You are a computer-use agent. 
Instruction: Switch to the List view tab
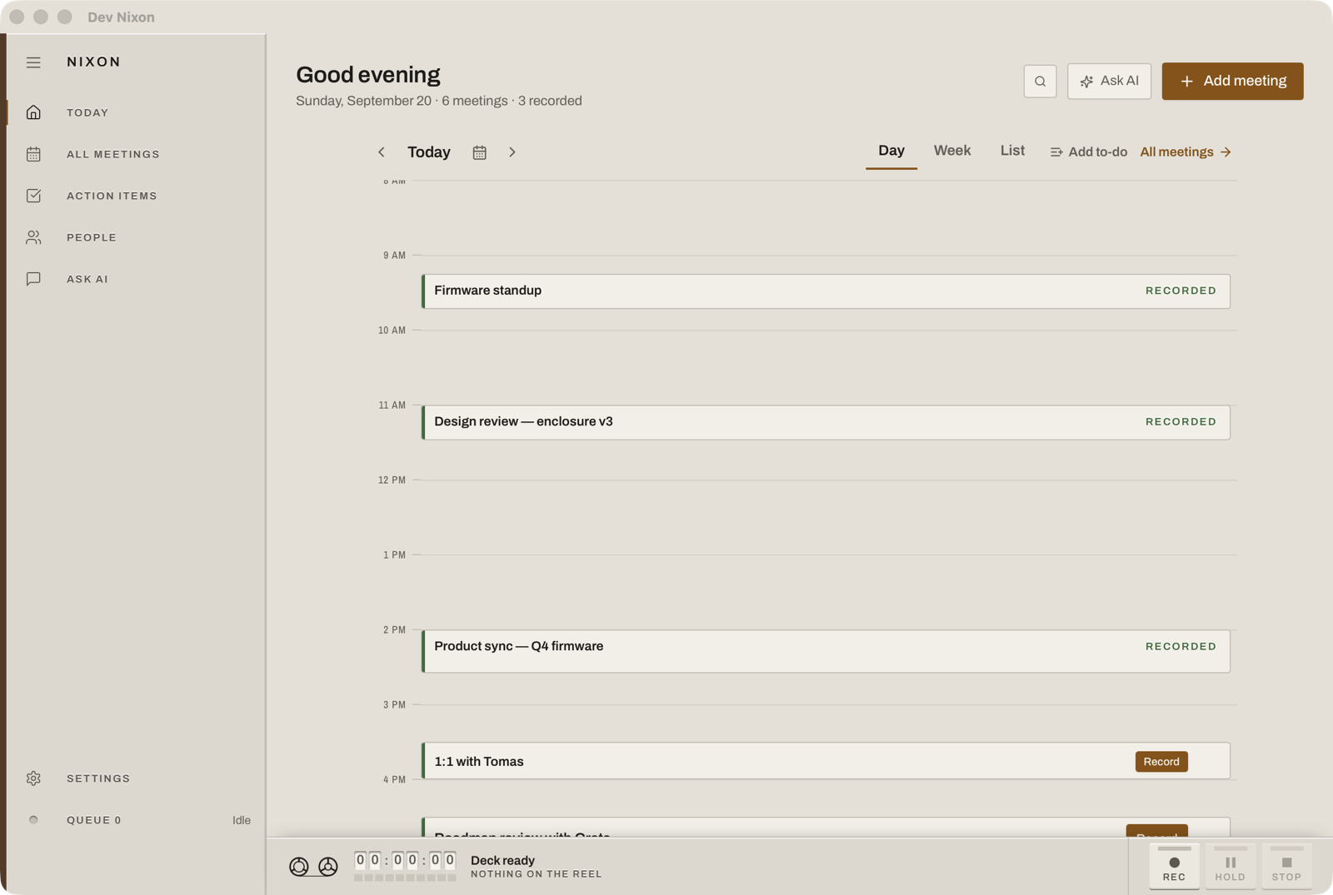(1012, 151)
